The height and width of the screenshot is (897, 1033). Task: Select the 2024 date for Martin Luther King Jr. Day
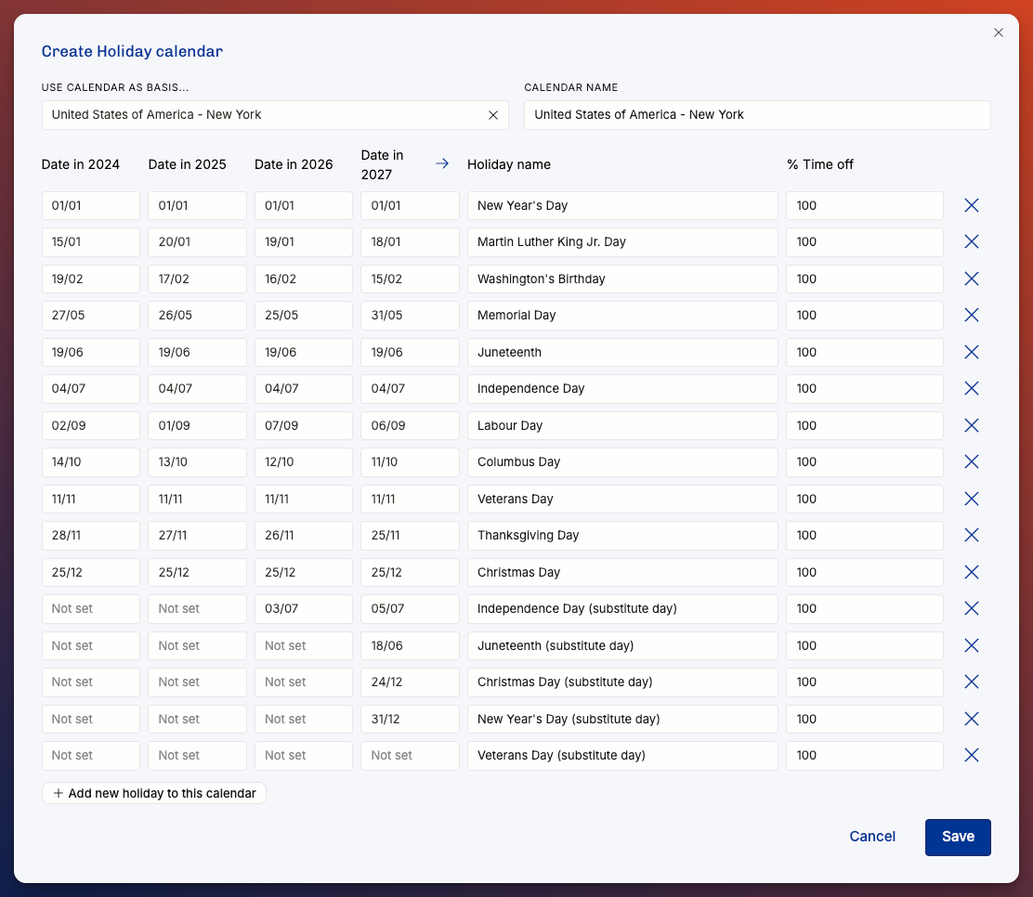click(x=91, y=242)
